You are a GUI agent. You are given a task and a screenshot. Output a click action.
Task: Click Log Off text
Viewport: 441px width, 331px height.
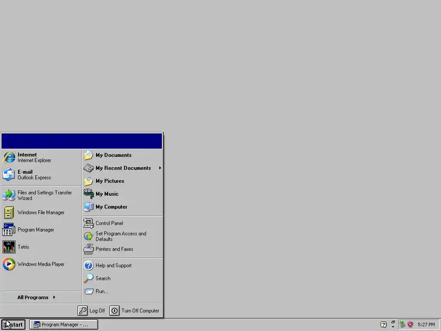[x=97, y=311]
